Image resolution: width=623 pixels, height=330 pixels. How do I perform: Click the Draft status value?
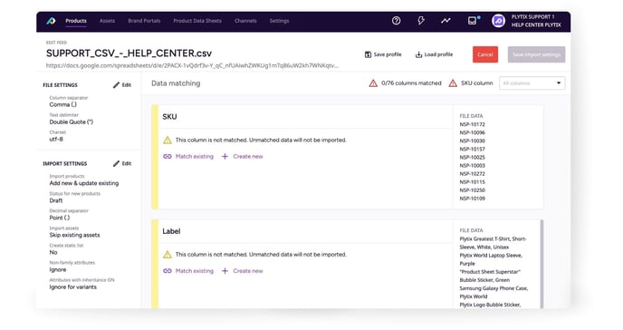pyautogui.click(x=56, y=200)
